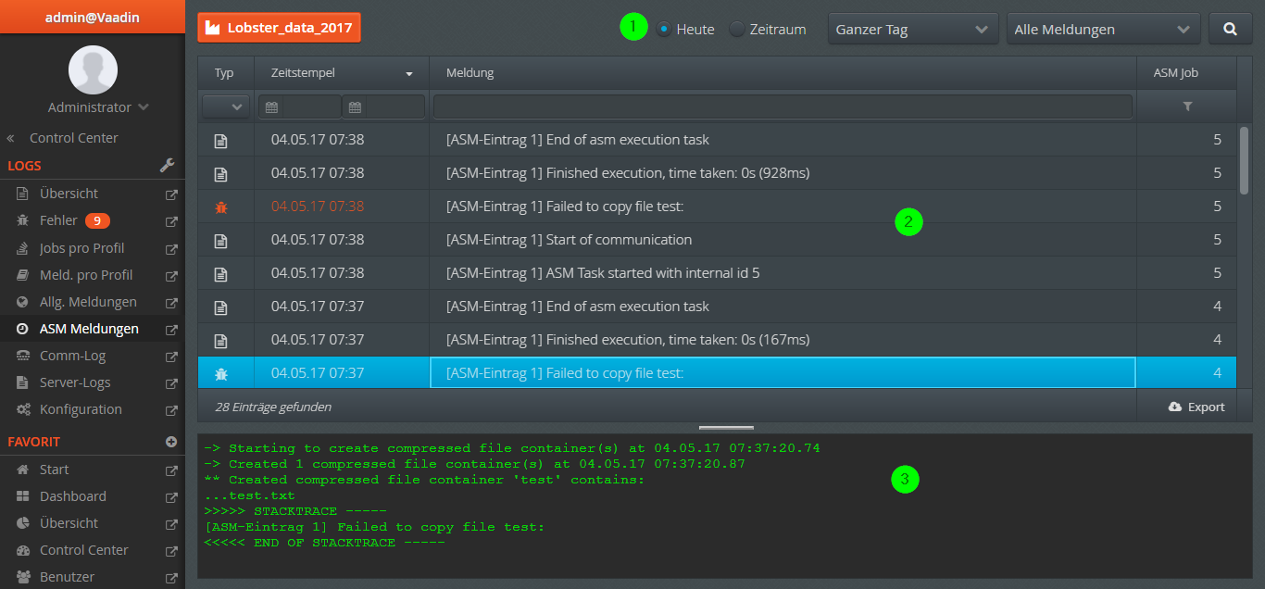Click external-link icon beside Allg. Meldungen
Image resolution: width=1265 pixels, height=589 pixels.
click(x=171, y=303)
